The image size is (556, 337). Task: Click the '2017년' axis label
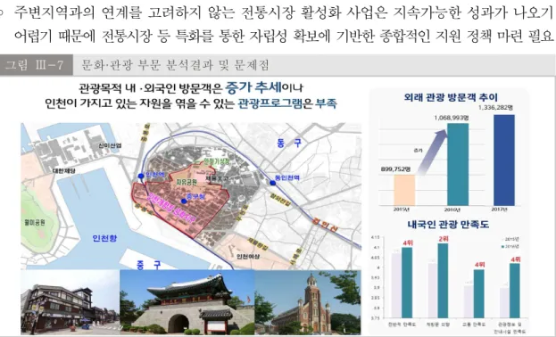click(x=499, y=210)
